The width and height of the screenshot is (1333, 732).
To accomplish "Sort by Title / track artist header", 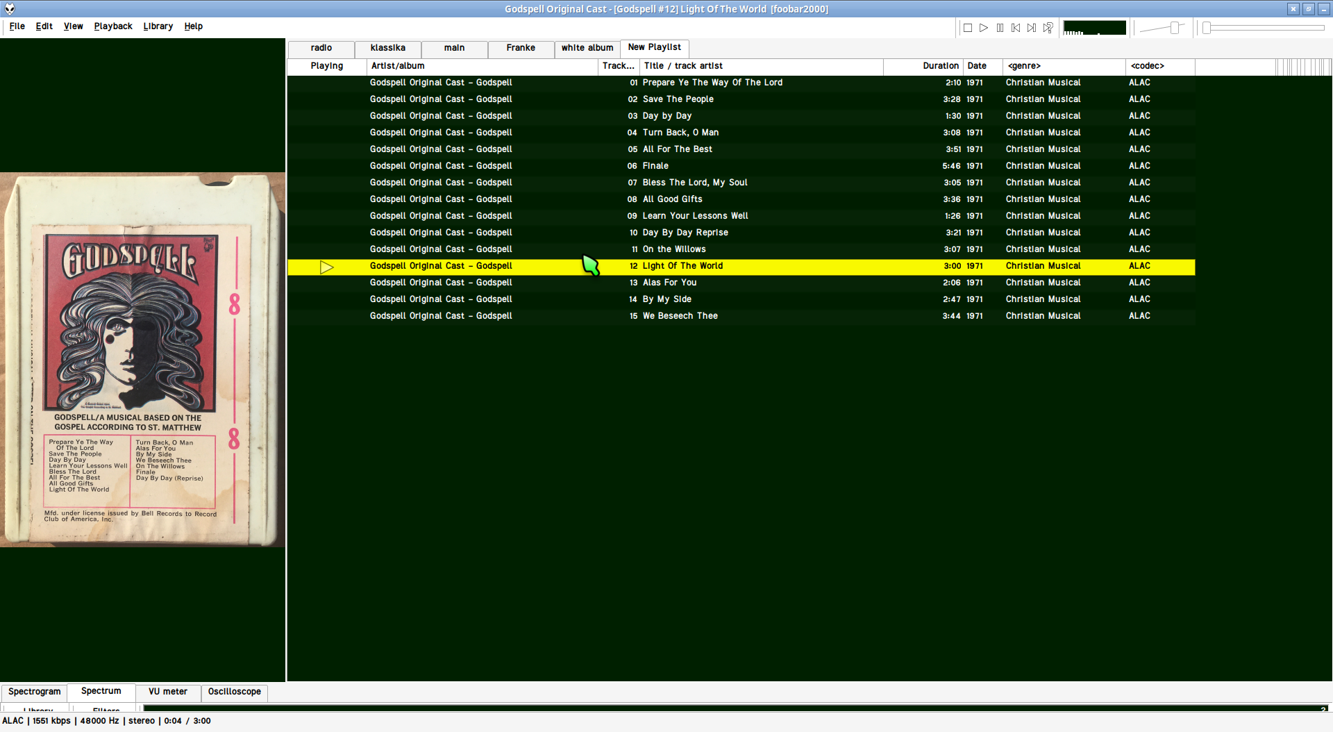I will (x=762, y=67).
